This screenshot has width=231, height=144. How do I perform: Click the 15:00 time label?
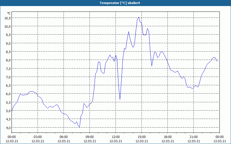[x=142, y=137]
